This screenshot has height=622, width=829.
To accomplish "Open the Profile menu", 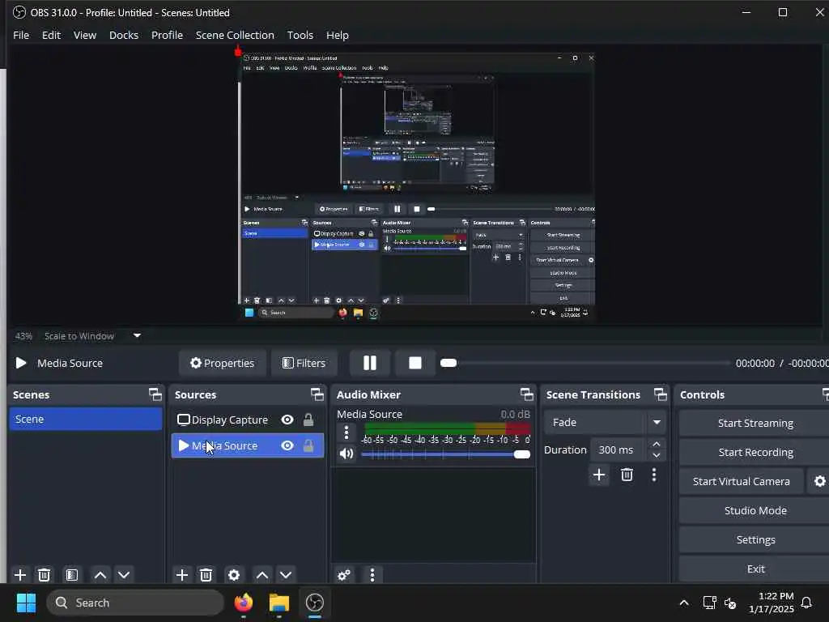I will point(167,35).
